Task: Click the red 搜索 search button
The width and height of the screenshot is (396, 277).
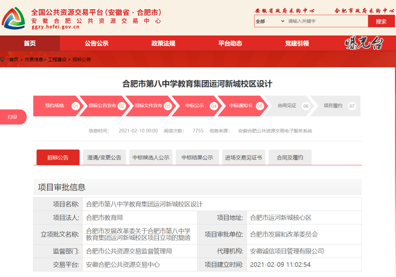Action: tap(381, 21)
